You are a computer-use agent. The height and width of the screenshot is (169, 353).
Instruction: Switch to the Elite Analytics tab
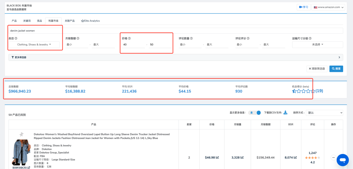(x=90, y=21)
